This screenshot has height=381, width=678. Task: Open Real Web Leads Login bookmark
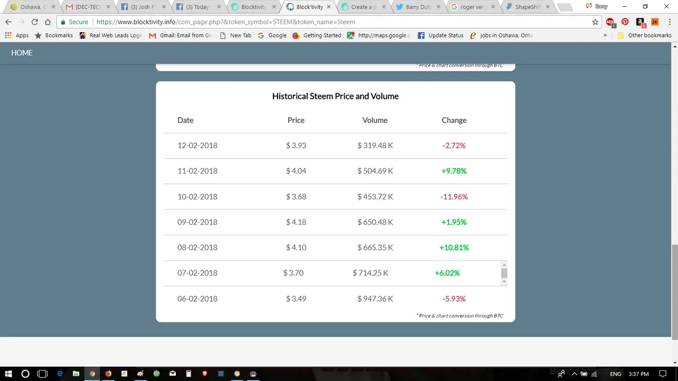[x=110, y=35]
